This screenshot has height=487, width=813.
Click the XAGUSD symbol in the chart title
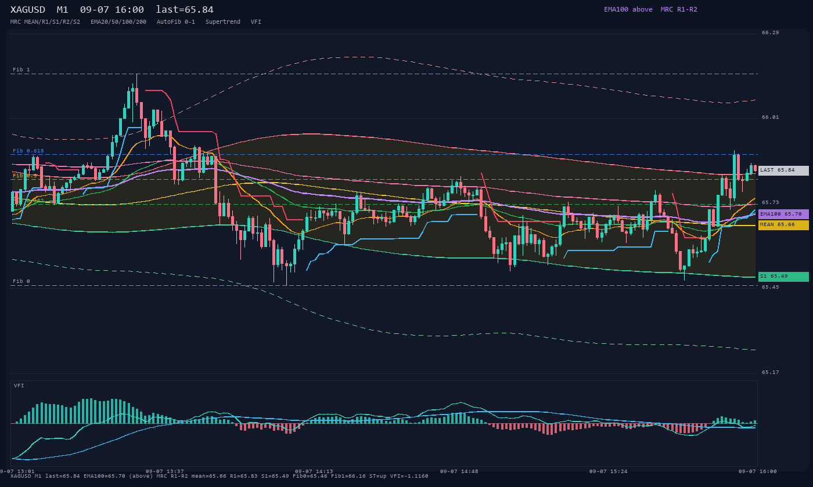click(28, 10)
